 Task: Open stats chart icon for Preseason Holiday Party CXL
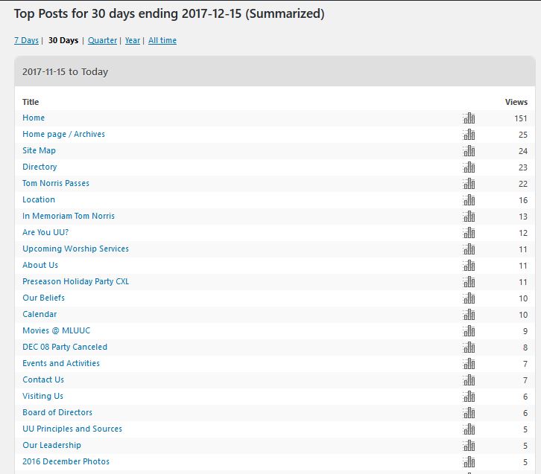click(469, 282)
